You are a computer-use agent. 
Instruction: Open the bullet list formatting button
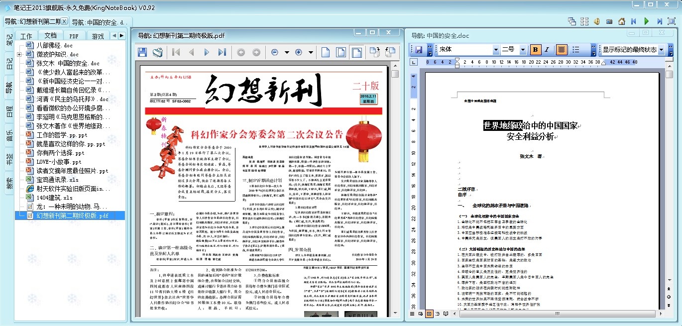[x=576, y=50]
